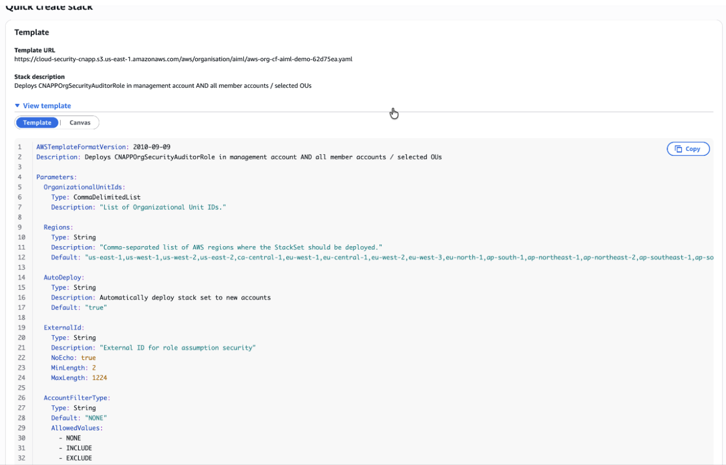Click the "Template URL" label
This screenshot has width=726, height=465.
pyautogui.click(x=35, y=50)
